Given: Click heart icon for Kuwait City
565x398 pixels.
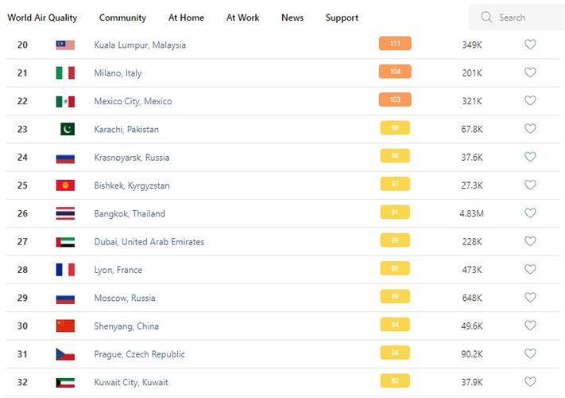Looking at the screenshot, I should [530, 381].
